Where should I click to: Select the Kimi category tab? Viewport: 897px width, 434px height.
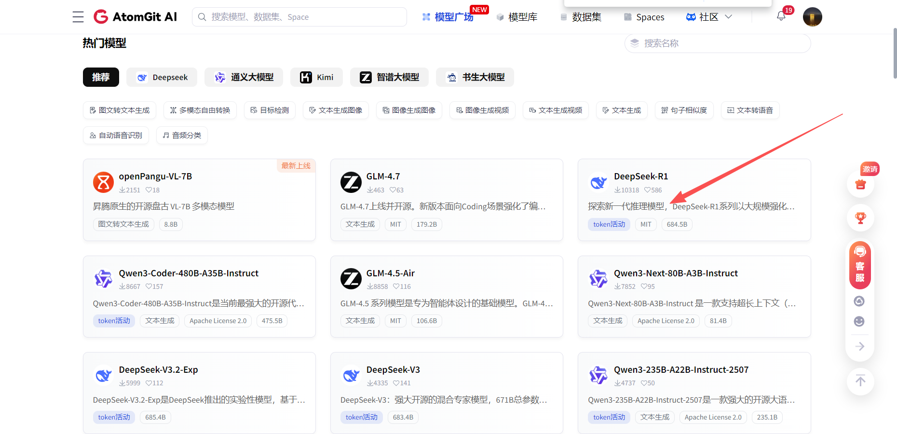(316, 77)
